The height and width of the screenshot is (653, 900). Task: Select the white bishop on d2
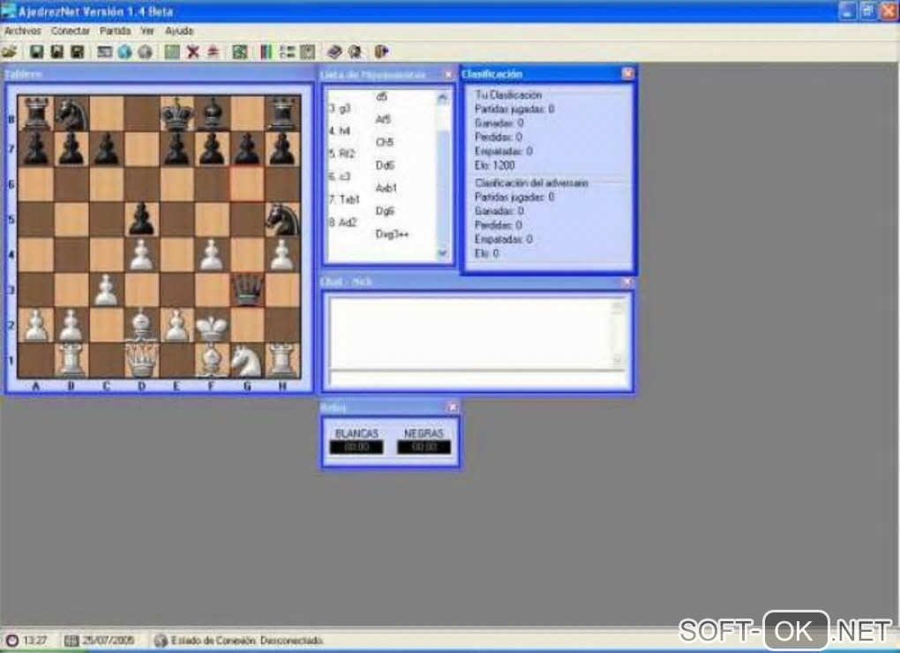(141, 326)
